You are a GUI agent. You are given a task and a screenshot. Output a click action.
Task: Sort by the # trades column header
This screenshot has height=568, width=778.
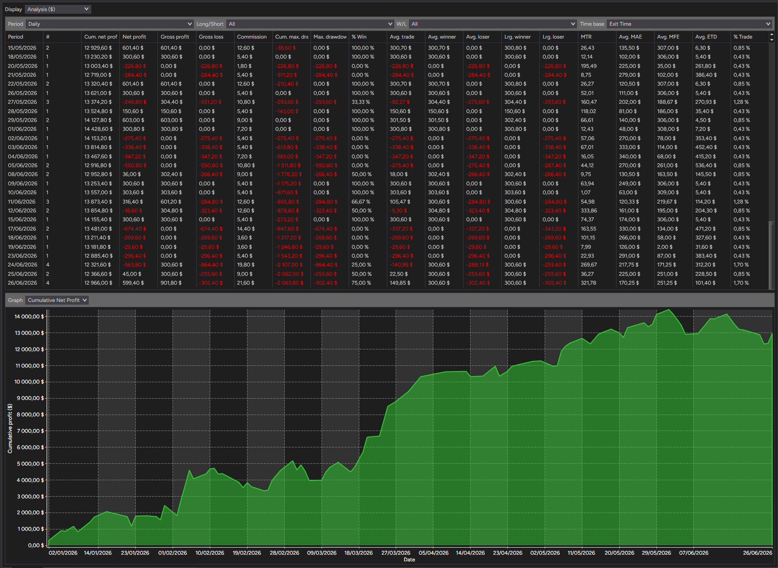(x=62, y=37)
